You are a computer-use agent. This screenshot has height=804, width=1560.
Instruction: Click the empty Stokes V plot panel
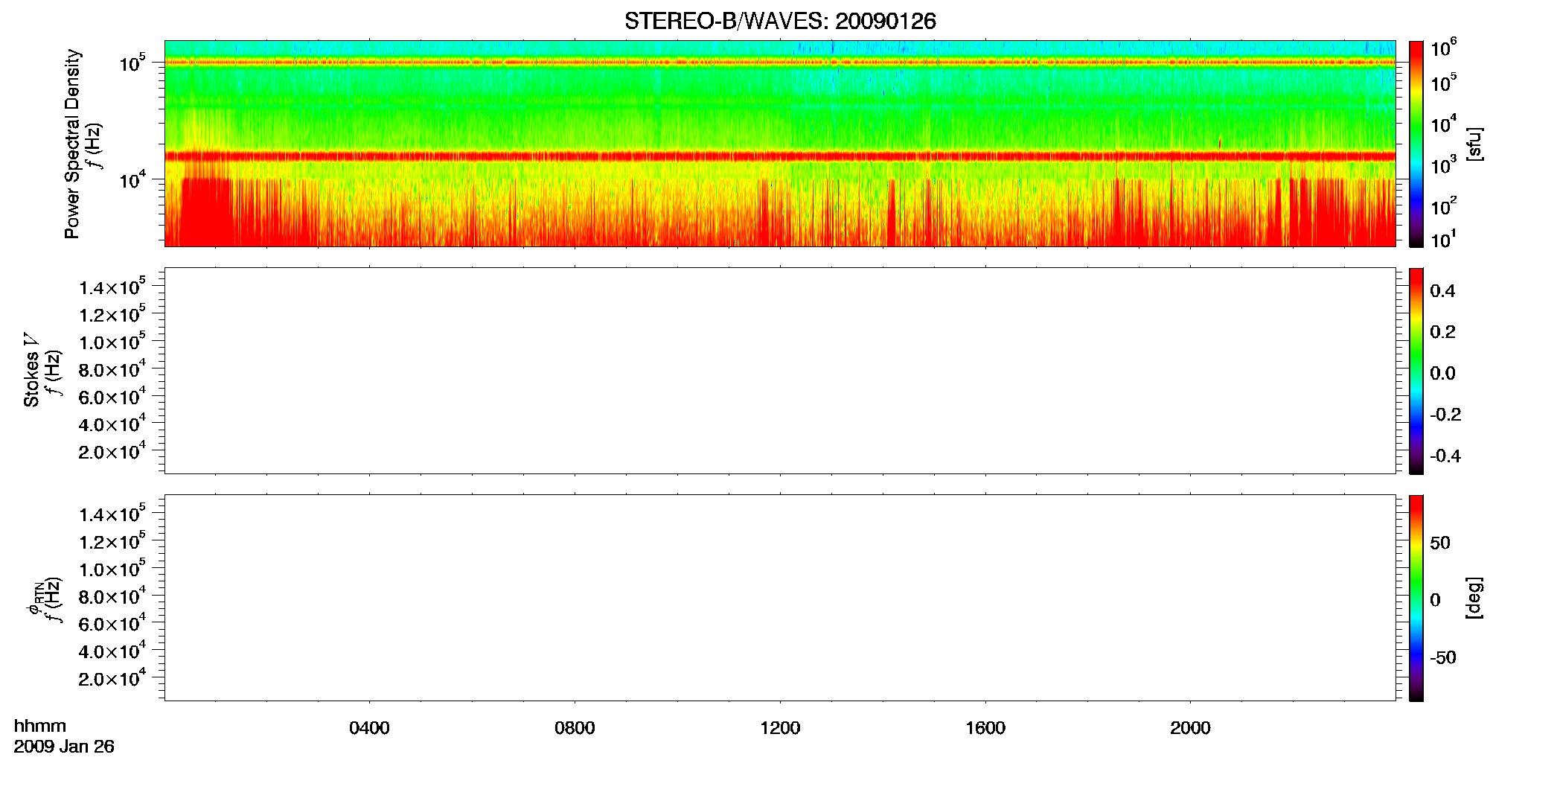(x=780, y=371)
